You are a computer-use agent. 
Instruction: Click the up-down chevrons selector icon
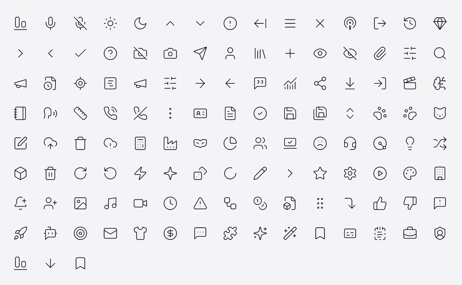350,113
